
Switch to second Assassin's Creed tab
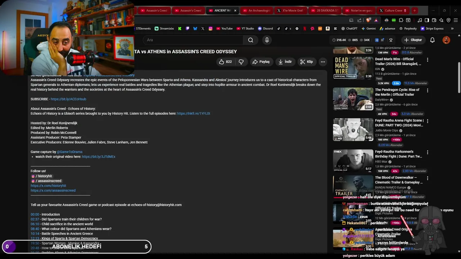tap(188, 10)
